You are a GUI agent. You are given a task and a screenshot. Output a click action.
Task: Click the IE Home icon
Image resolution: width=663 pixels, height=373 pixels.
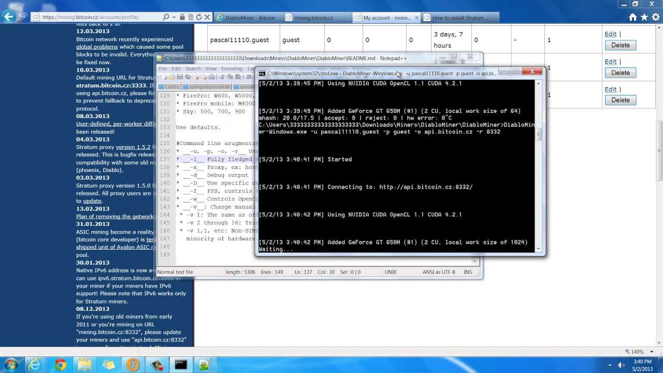(632, 17)
